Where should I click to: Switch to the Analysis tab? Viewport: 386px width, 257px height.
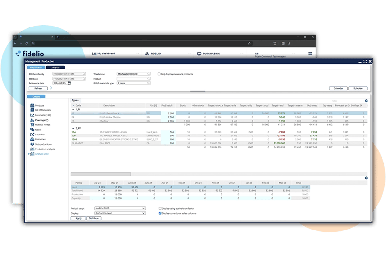click(x=55, y=68)
